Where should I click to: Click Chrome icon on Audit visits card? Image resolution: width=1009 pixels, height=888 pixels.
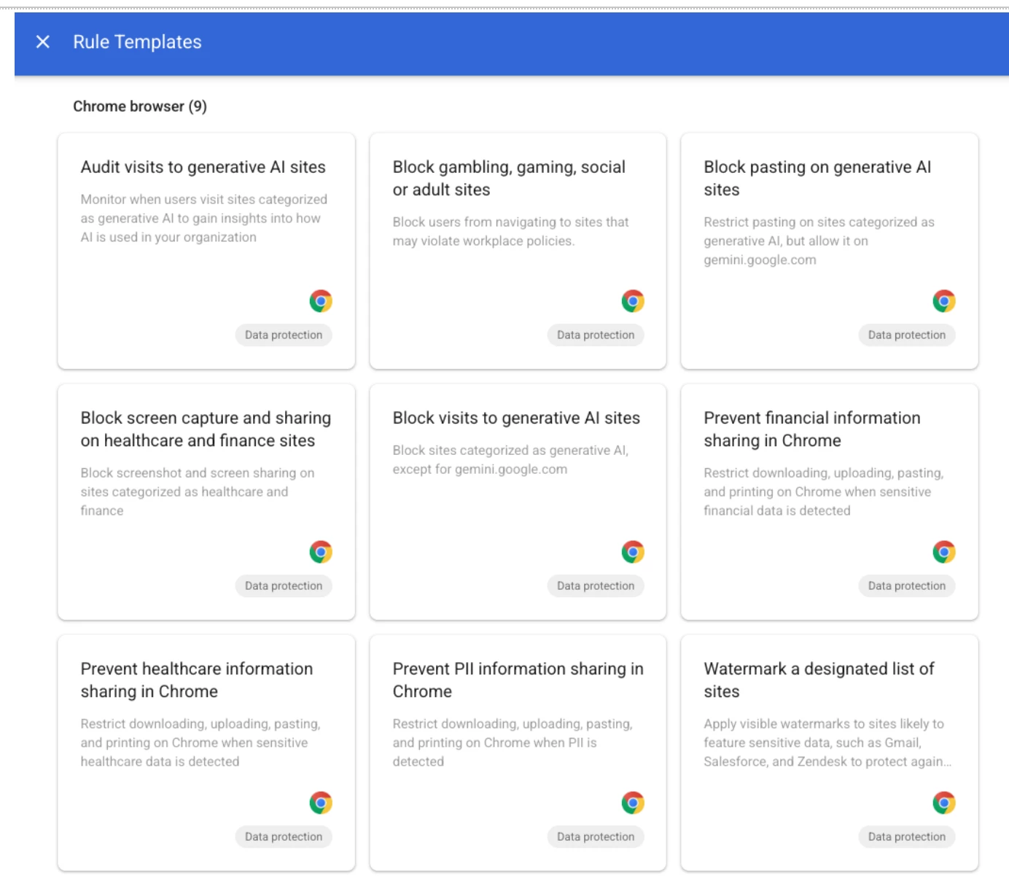321,301
